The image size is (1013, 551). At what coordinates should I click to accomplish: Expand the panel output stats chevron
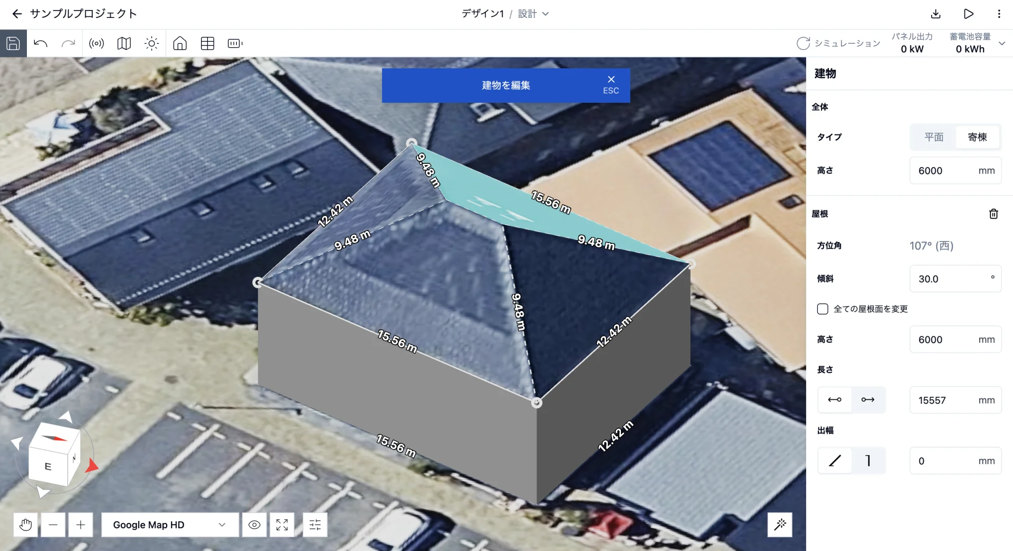click(x=1002, y=43)
